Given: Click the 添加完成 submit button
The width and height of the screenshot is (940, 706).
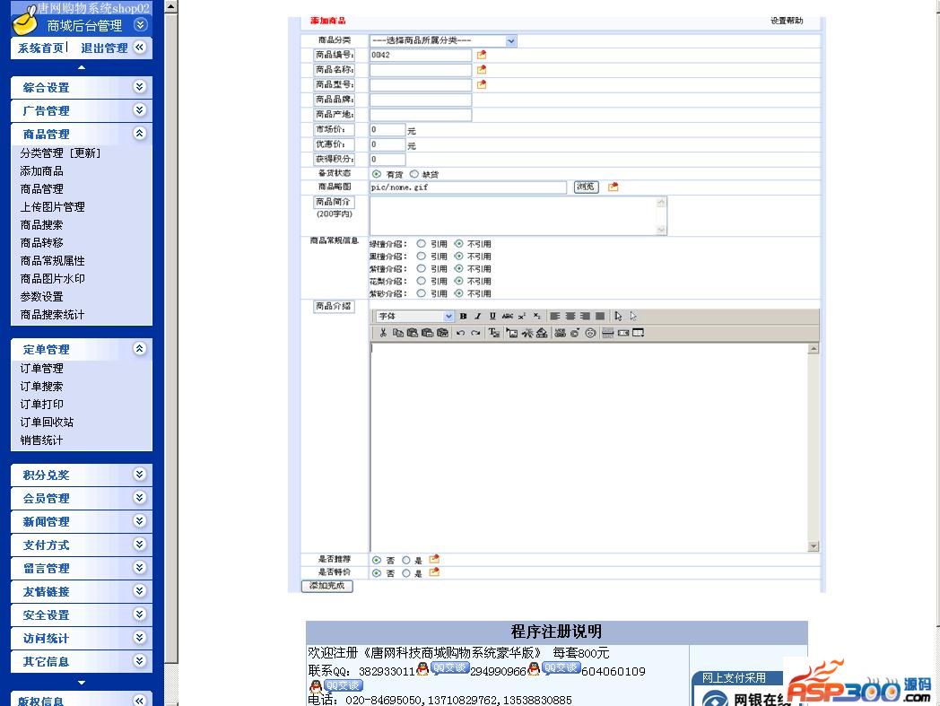Looking at the screenshot, I should tap(326, 586).
